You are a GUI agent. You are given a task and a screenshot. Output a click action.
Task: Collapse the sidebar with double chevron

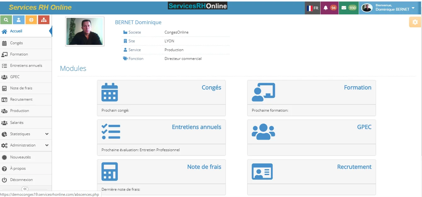click(x=25, y=189)
